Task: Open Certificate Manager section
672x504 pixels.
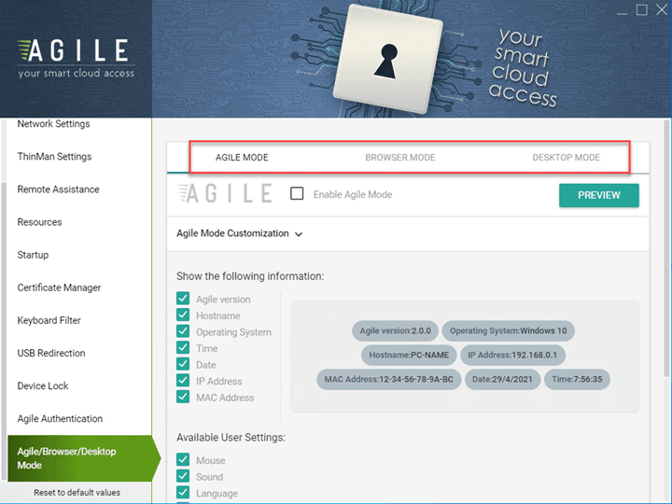Action: pos(59,287)
